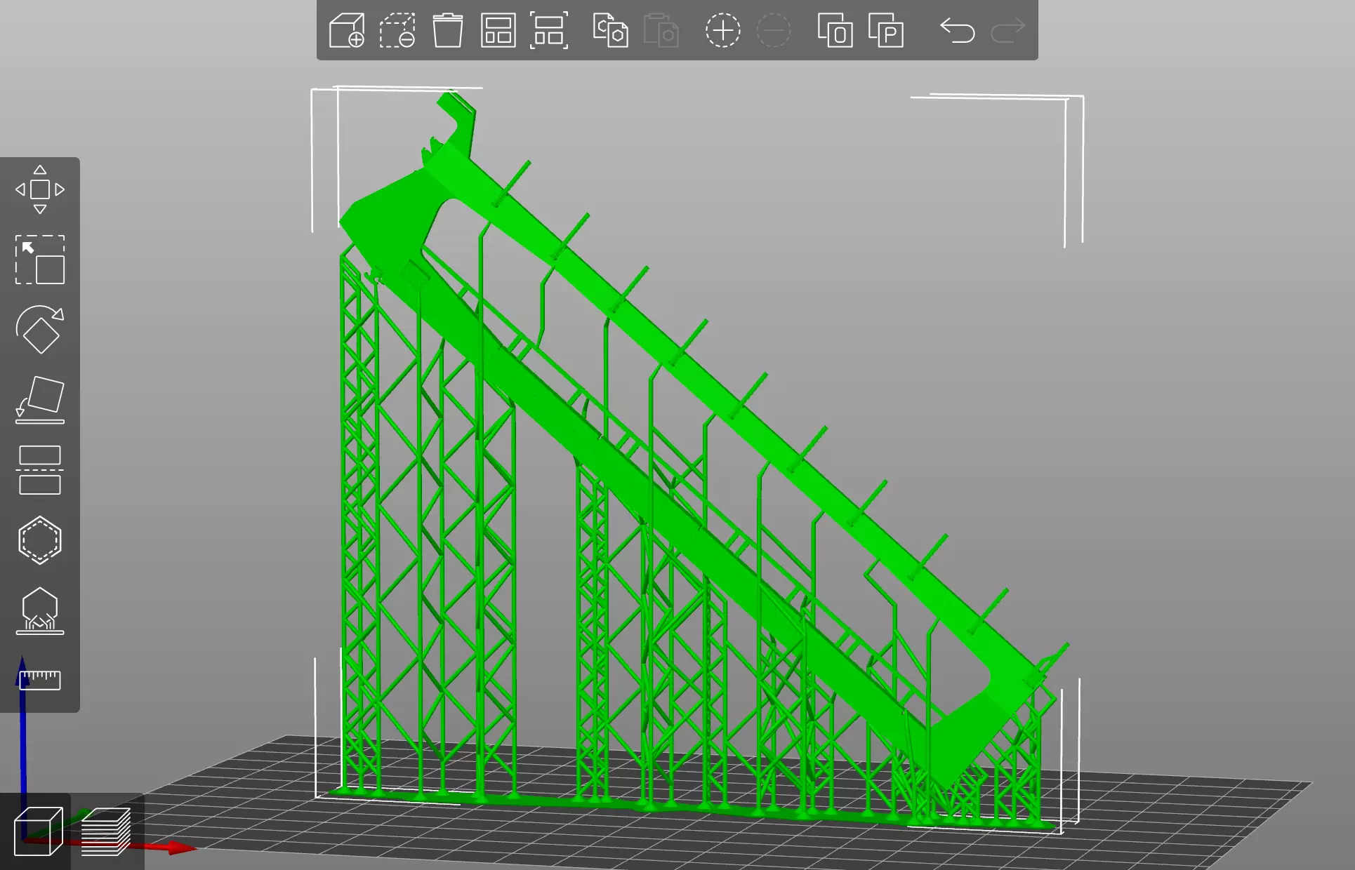Activate the Place on face tool
1355x870 pixels.
[40, 400]
